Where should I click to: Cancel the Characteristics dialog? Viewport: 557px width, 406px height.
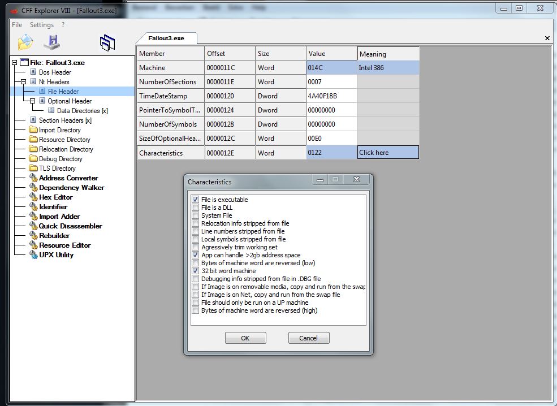(x=309, y=338)
